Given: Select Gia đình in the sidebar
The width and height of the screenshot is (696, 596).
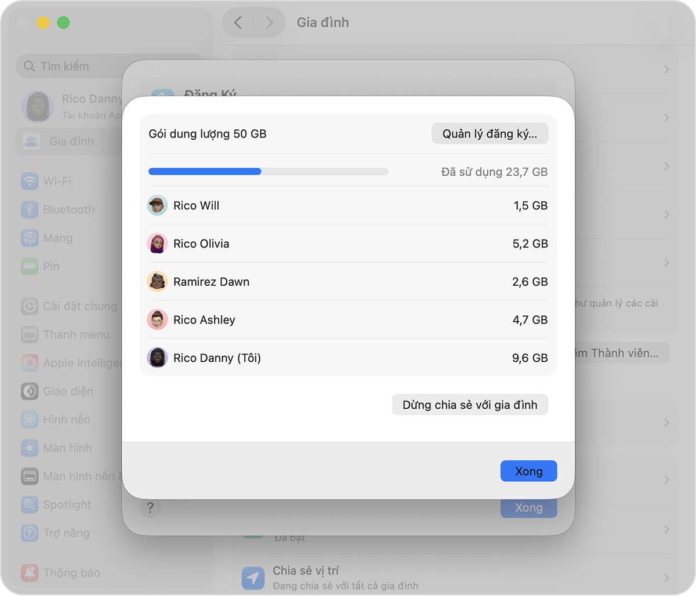Looking at the screenshot, I should tap(70, 141).
